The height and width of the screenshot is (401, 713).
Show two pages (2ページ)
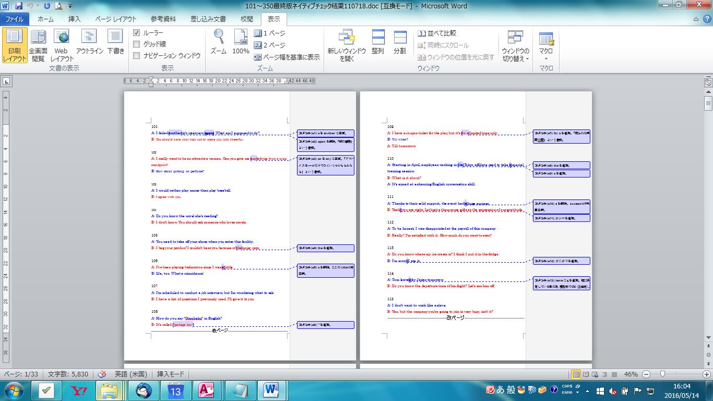269,45
